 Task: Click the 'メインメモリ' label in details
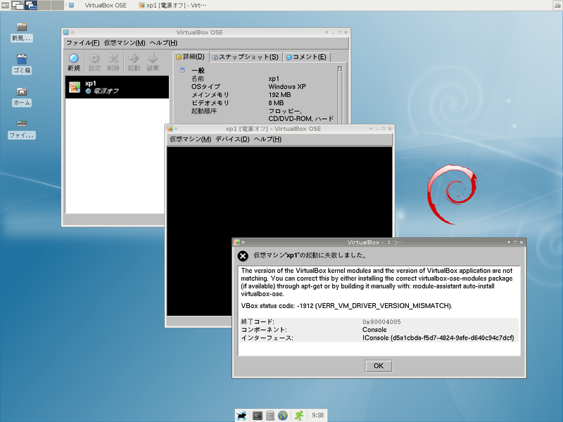[x=210, y=95]
